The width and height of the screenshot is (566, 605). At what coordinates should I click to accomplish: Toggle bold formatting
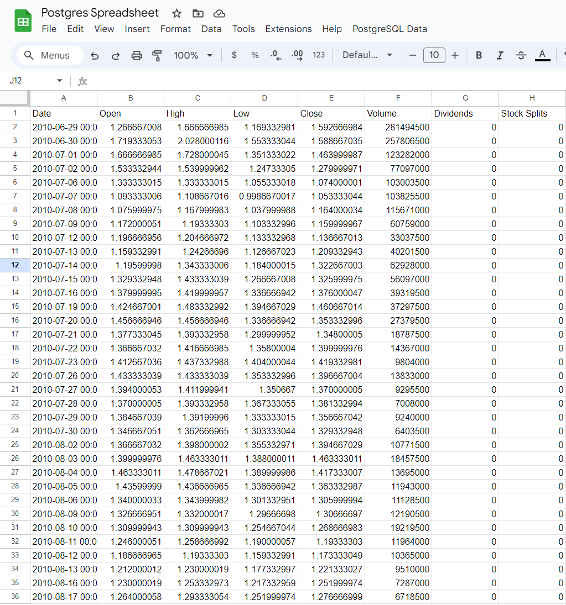click(x=478, y=55)
